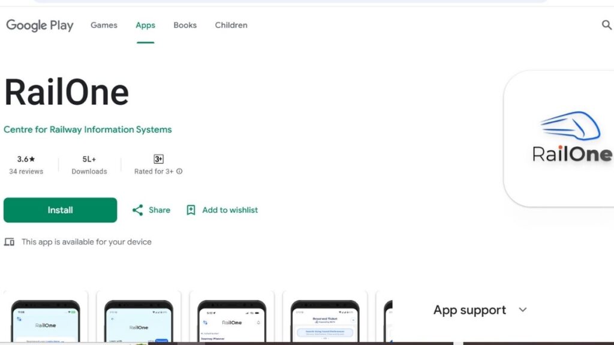Click Add to wishlist text
This screenshot has width=614, height=345.
[230, 210]
